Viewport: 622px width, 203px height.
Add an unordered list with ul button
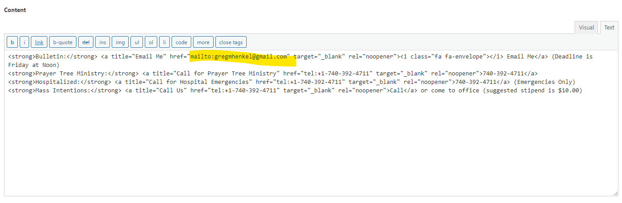coord(137,42)
